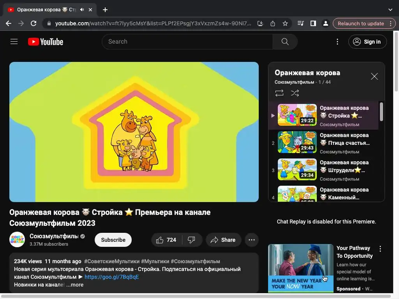Open the Союзмультфильм channel name link
399x299 pixels.
[54, 236]
